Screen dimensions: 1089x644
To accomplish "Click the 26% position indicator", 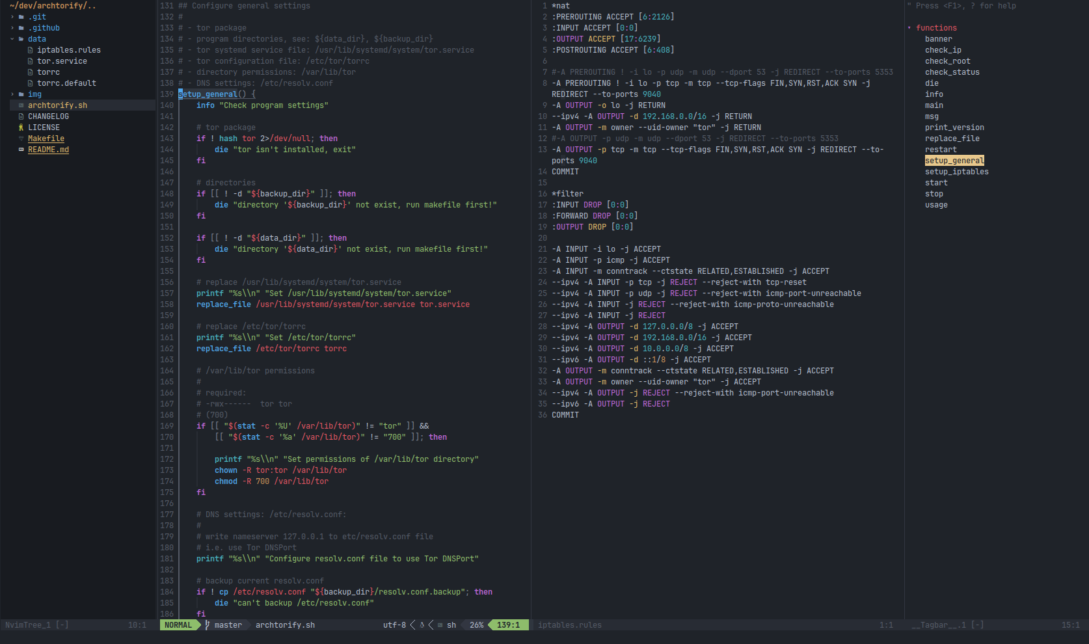I will (x=477, y=625).
